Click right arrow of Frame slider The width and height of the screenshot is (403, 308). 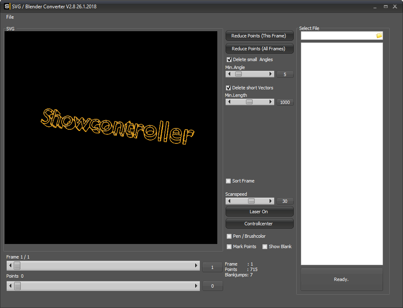click(x=197, y=266)
